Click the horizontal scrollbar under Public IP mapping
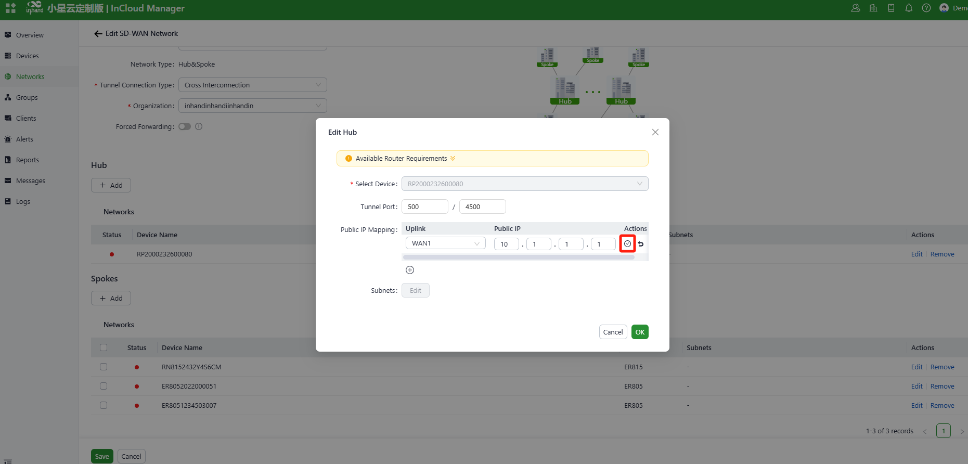The image size is (968, 464). coord(518,257)
